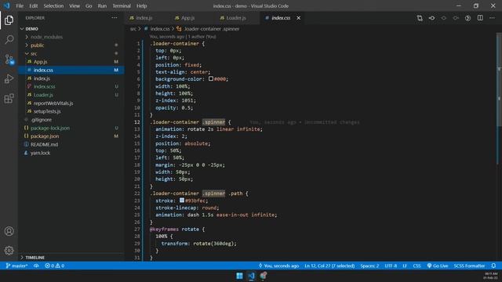Screen dimensions: 502x282
Task: Click Spaces: 2 indentation setting
Action: tap(369, 266)
